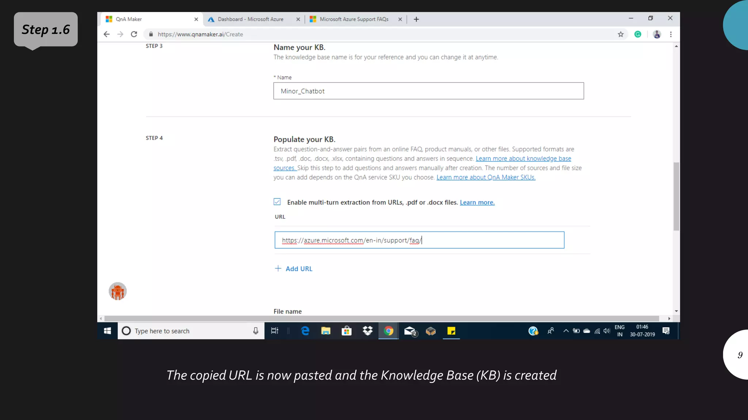The image size is (748, 420).
Task: Click the KB Name input field
Action: coord(428,91)
